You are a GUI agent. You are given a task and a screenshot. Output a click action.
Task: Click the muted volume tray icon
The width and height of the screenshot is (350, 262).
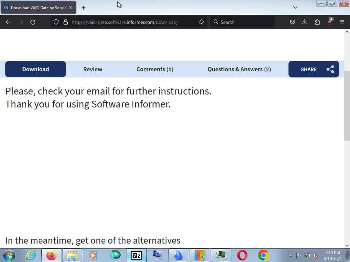click(315, 256)
